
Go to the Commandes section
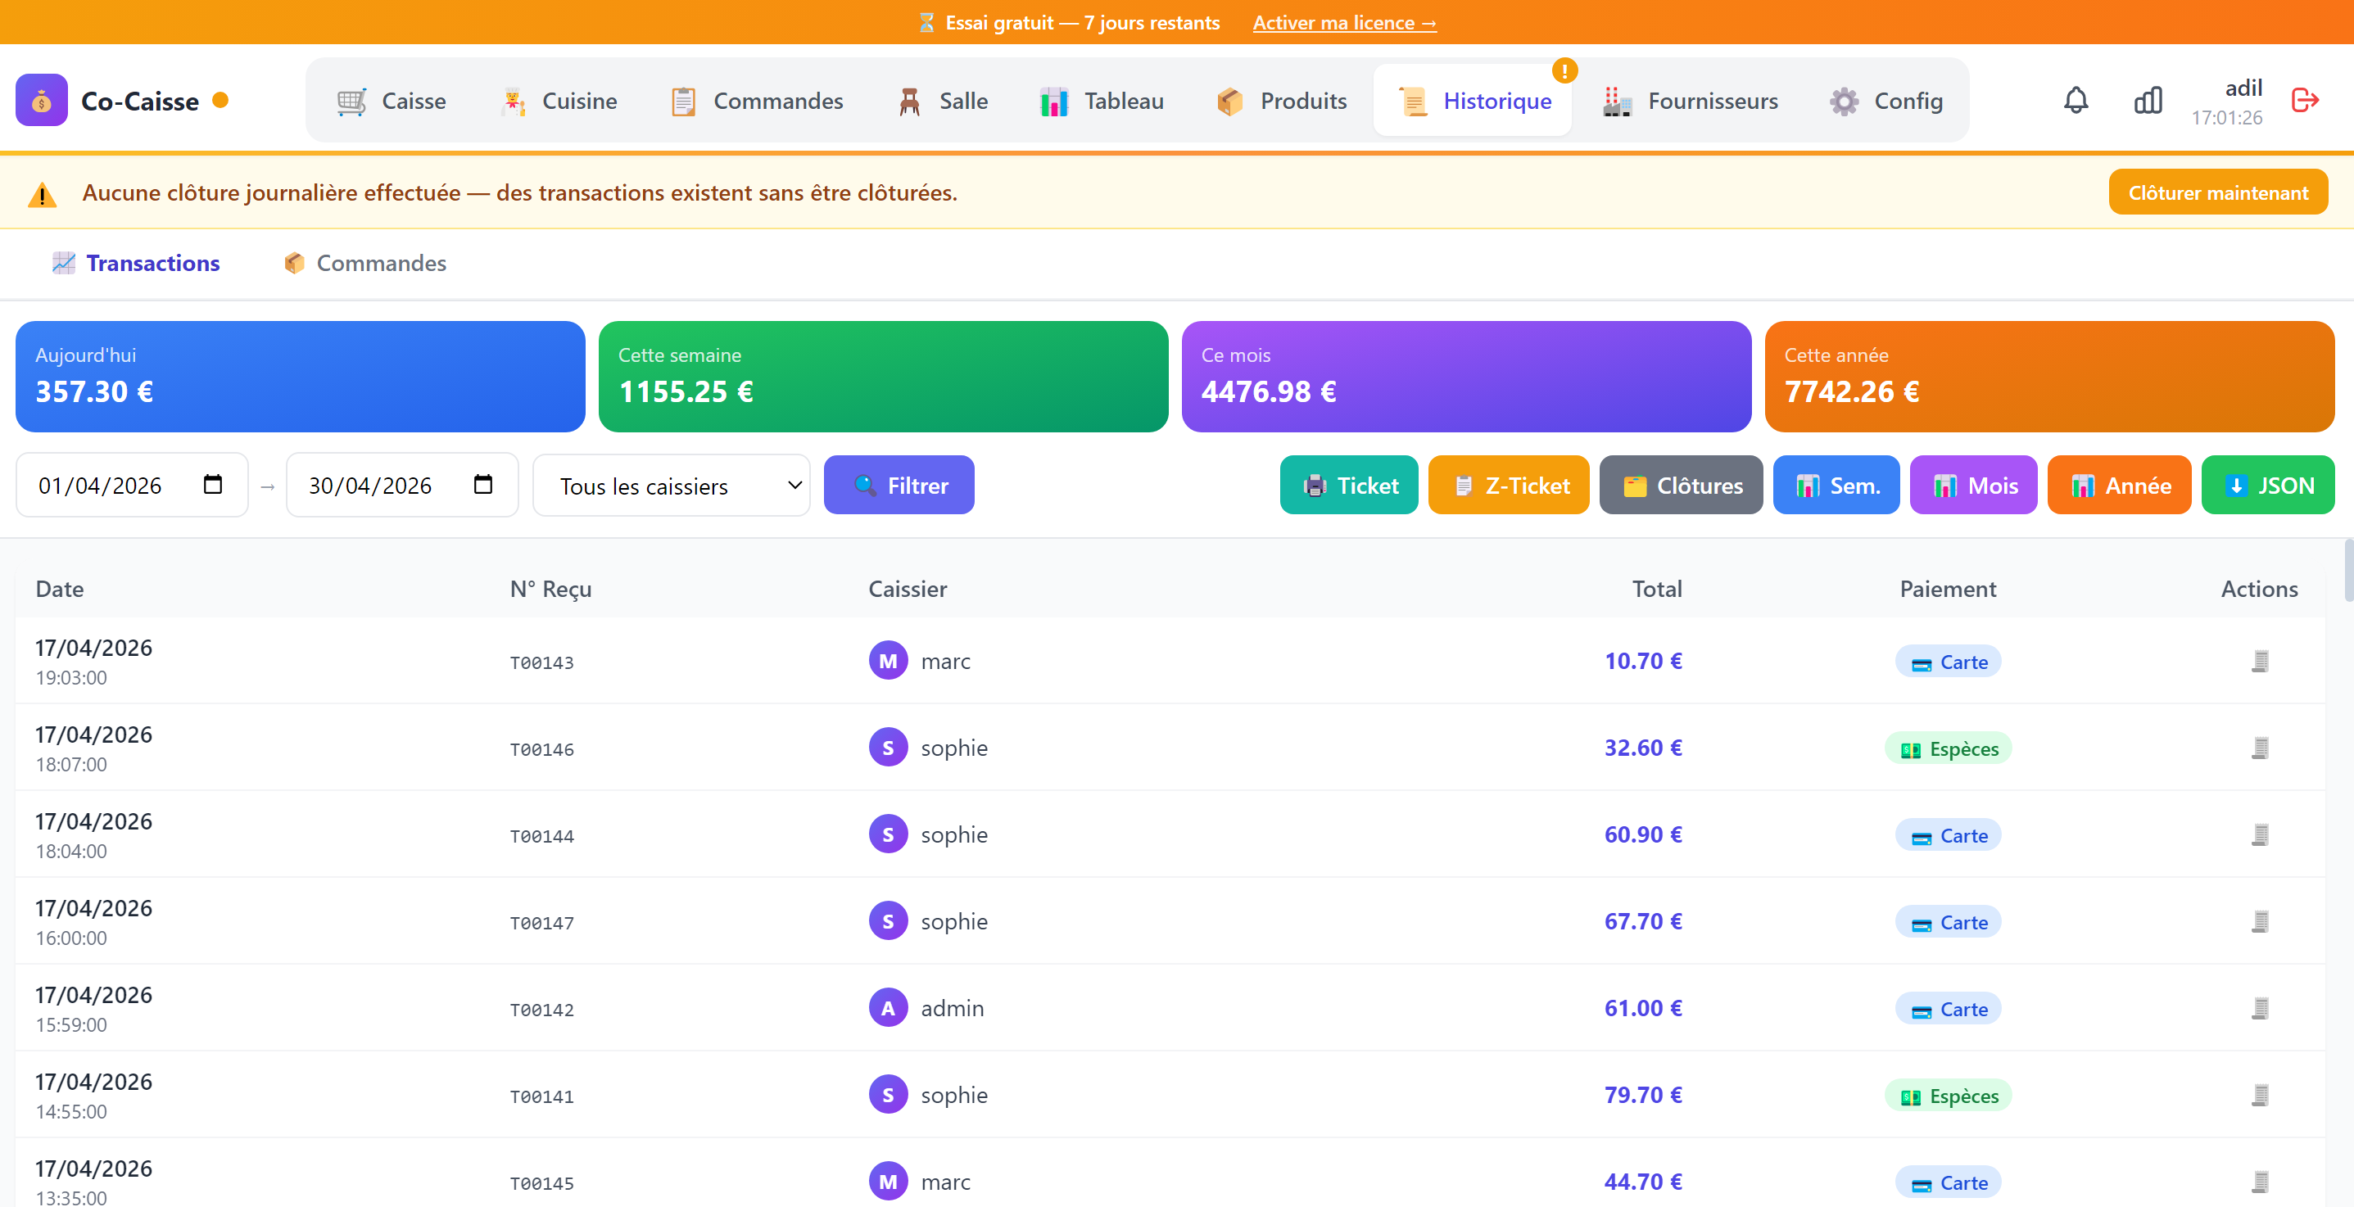coord(756,101)
